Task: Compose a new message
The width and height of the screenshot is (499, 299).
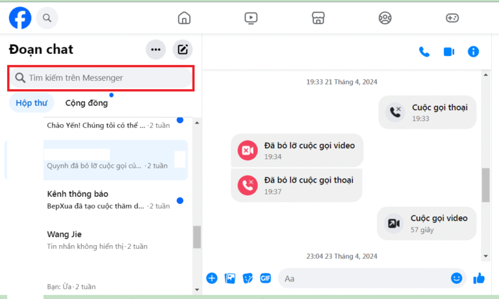Action: click(183, 49)
